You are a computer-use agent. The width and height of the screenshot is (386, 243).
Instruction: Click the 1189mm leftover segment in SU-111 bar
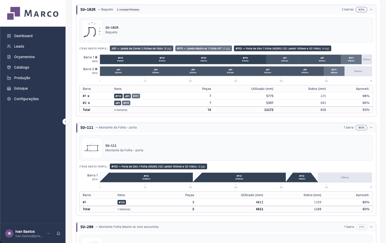[x=345, y=177]
